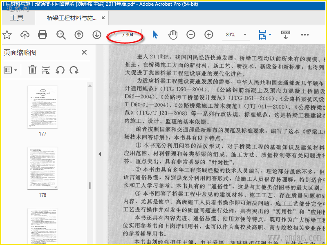Open the more tools ellipsis menu
The height and width of the screenshot is (245, 327).
pyautogui.click(x=305, y=35)
